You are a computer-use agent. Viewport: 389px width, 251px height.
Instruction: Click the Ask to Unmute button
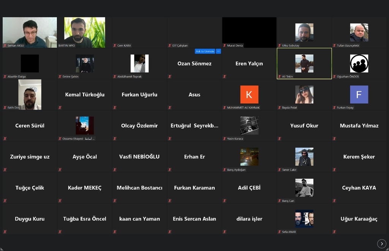[205, 51]
